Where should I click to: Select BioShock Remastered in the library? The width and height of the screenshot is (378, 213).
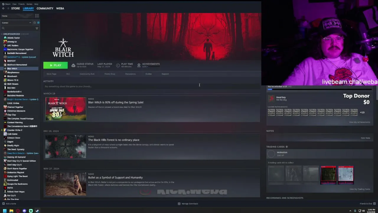point(17,65)
